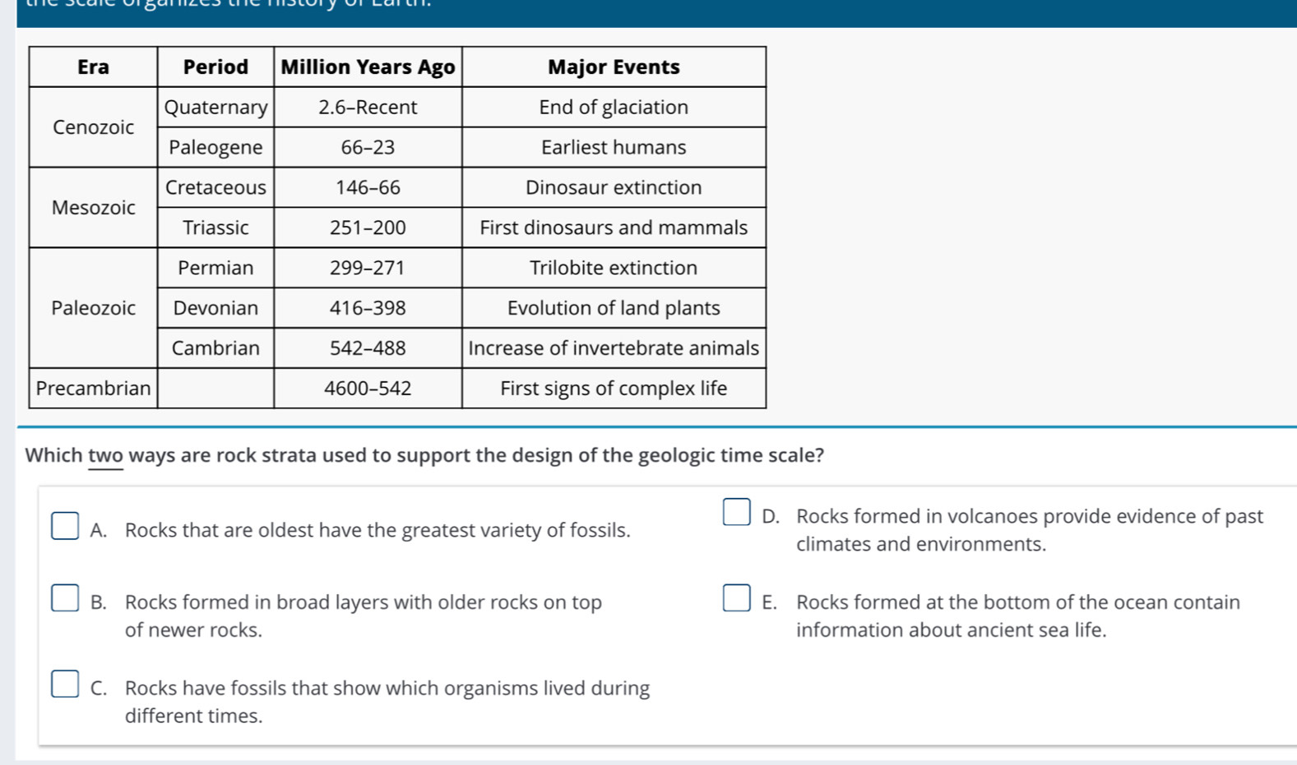
Task: Mark the option E checkbox
Action: pyautogui.click(x=736, y=598)
